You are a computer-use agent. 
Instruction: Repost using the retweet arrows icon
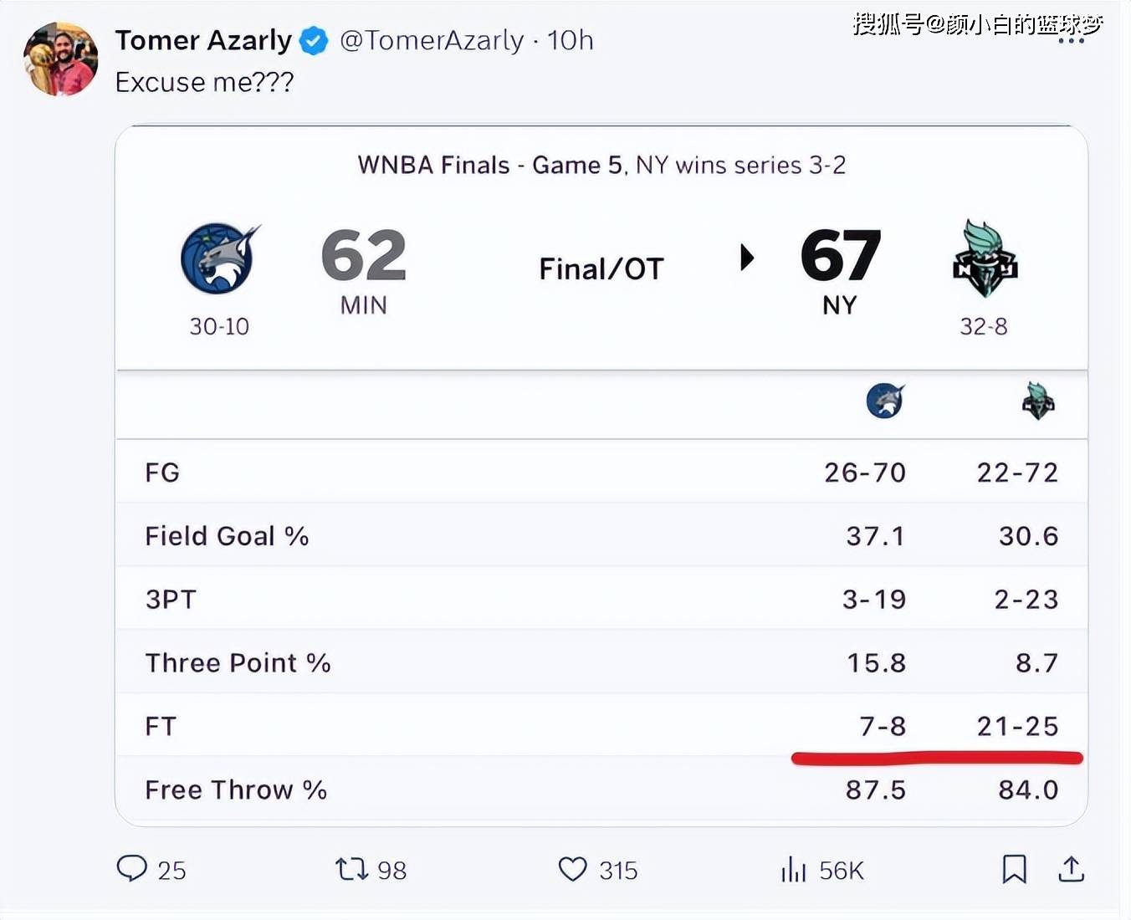[x=351, y=869]
